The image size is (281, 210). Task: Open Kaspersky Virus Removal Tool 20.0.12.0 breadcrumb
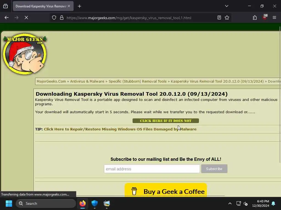217,81
